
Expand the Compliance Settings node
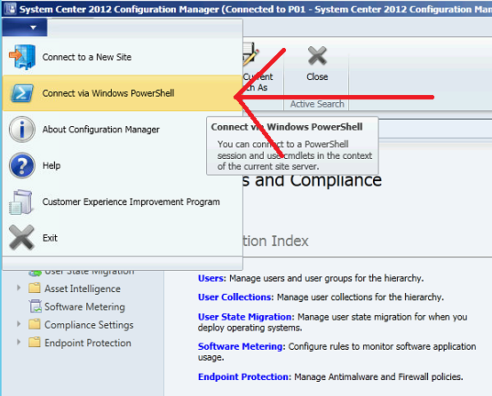(x=19, y=324)
